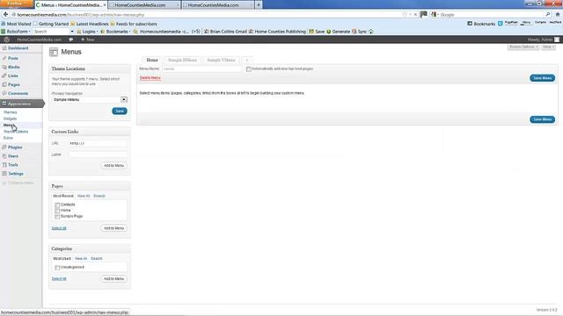
Task: Click Select All link in Pages box
Action: [59, 228]
